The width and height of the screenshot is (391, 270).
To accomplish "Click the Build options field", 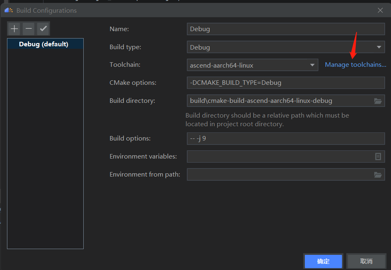I will [x=286, y=138].
